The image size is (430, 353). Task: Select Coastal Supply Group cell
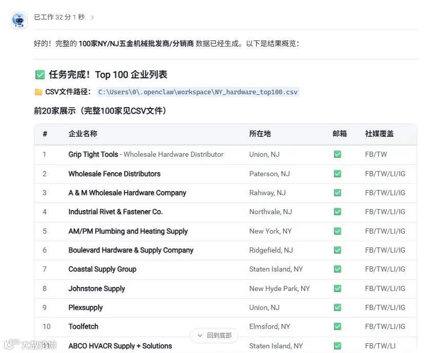(102, 269)
